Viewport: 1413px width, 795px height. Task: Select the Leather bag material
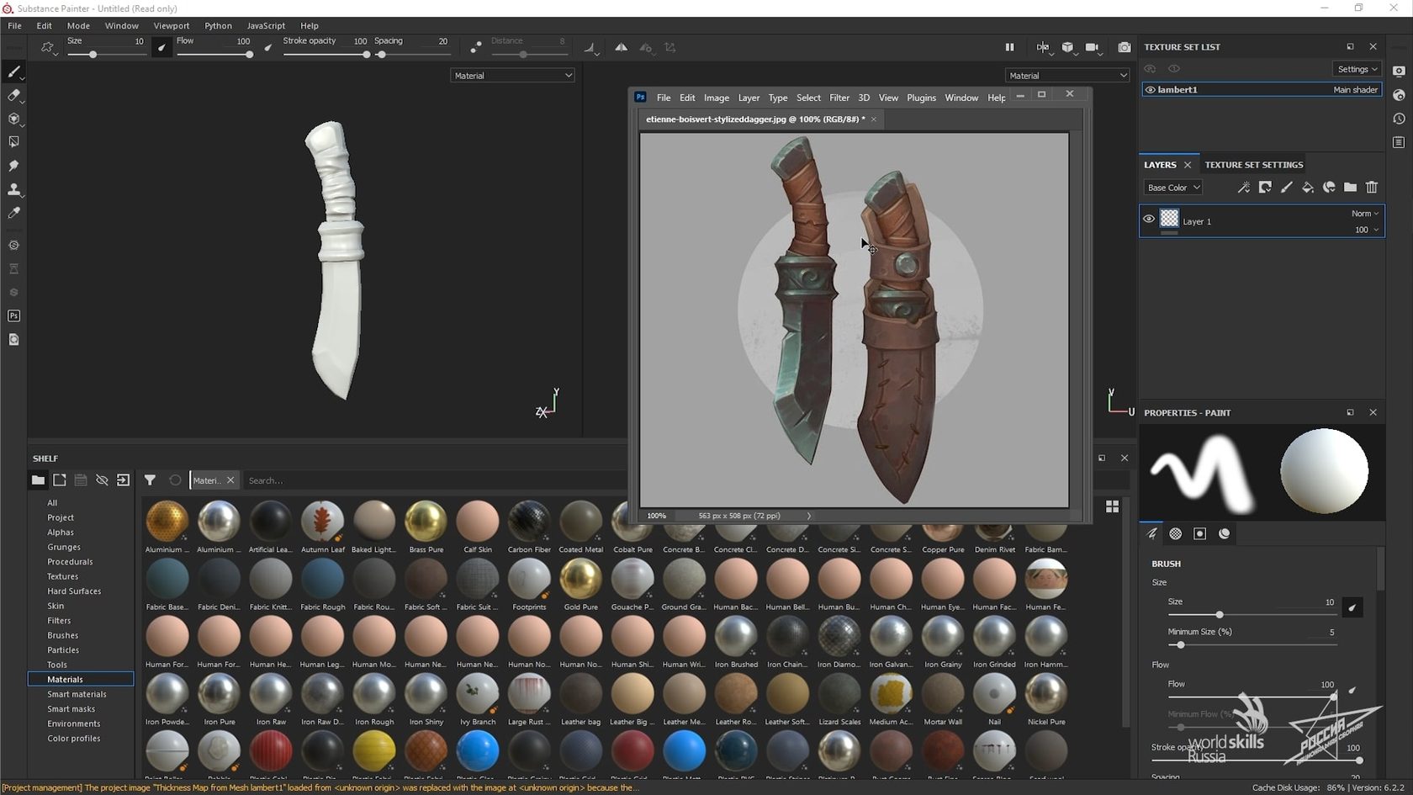[x=580, y=701]
